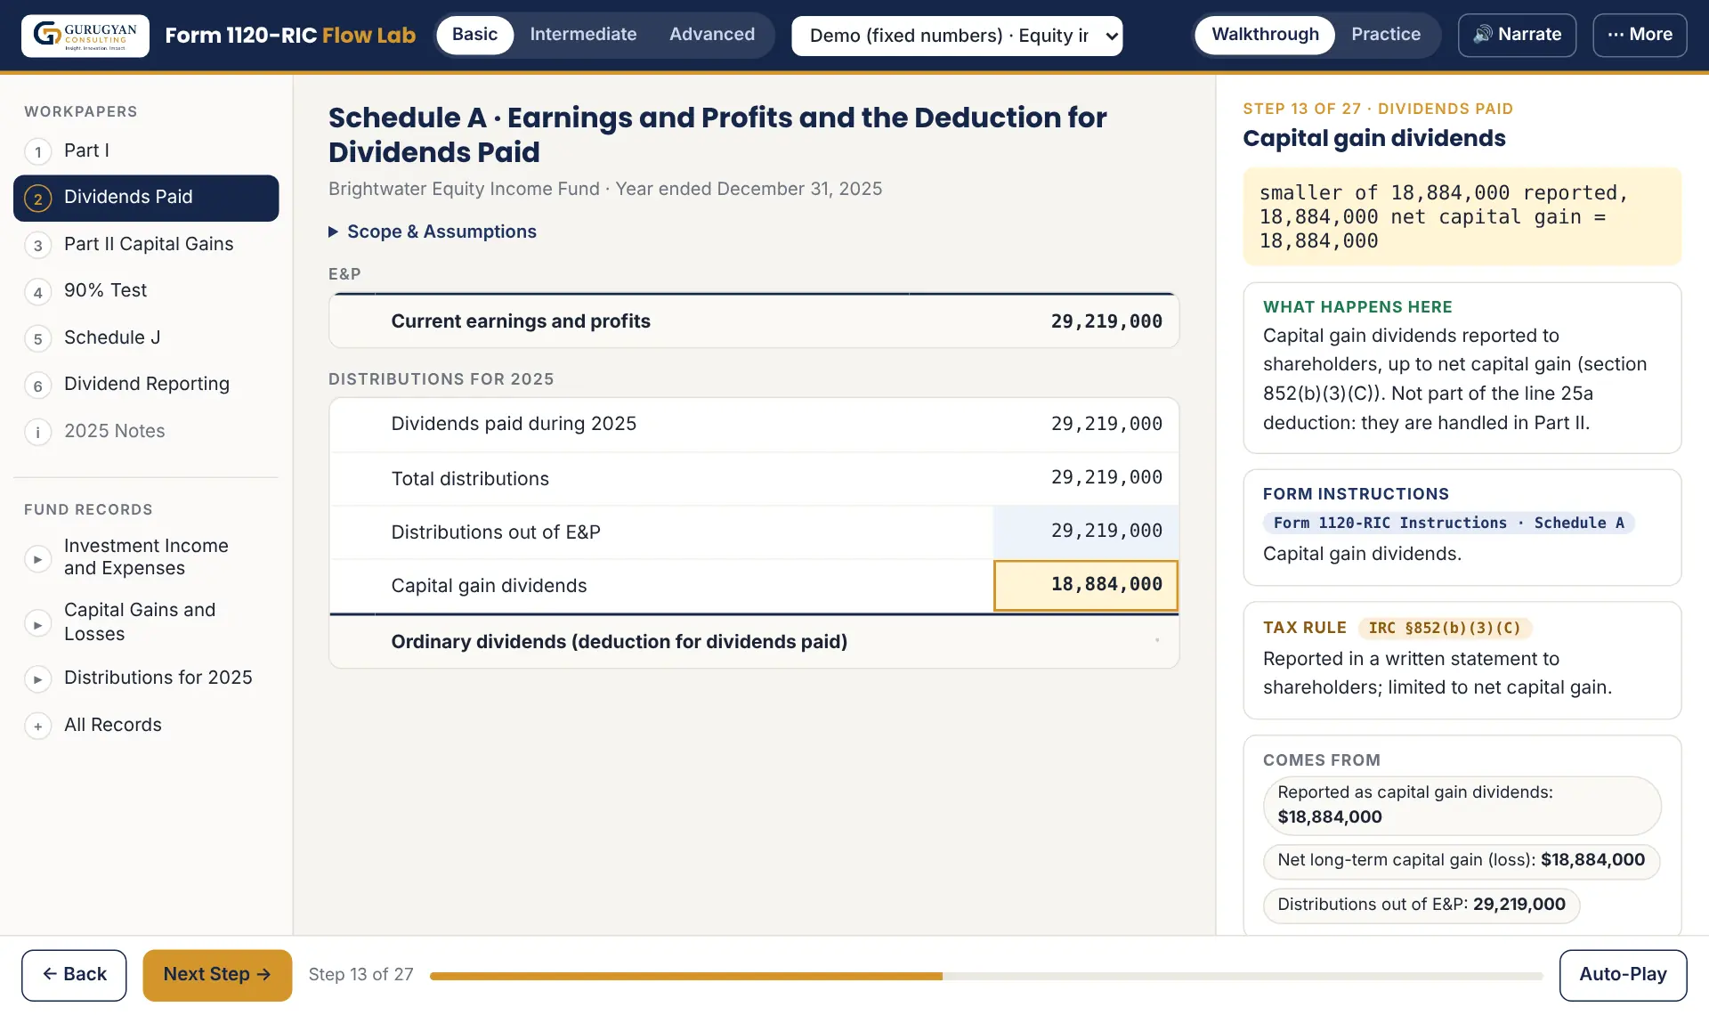1709x1015 pixels.
Task: Click the step 1 circle icon beside Part I
Action: (x=37, y=151)
